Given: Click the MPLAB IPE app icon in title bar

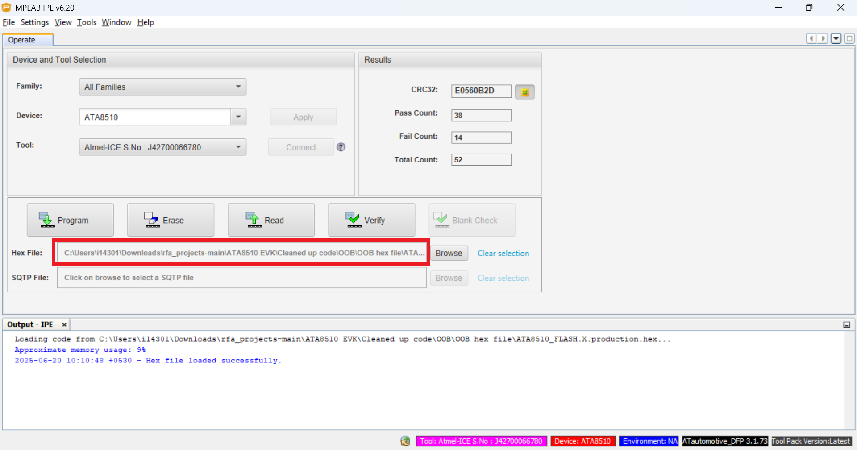Looking at the screenshot, I should tap(7, 8).
